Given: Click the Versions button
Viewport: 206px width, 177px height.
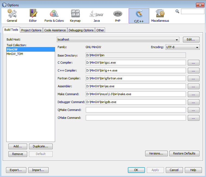Looking at the screenshot, I should 156,153.
